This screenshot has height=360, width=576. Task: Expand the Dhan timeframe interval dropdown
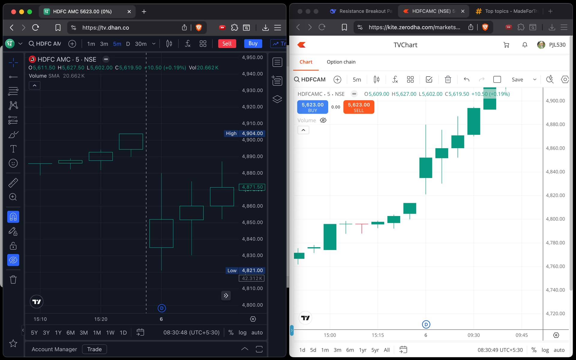click(x=154, y=44)
